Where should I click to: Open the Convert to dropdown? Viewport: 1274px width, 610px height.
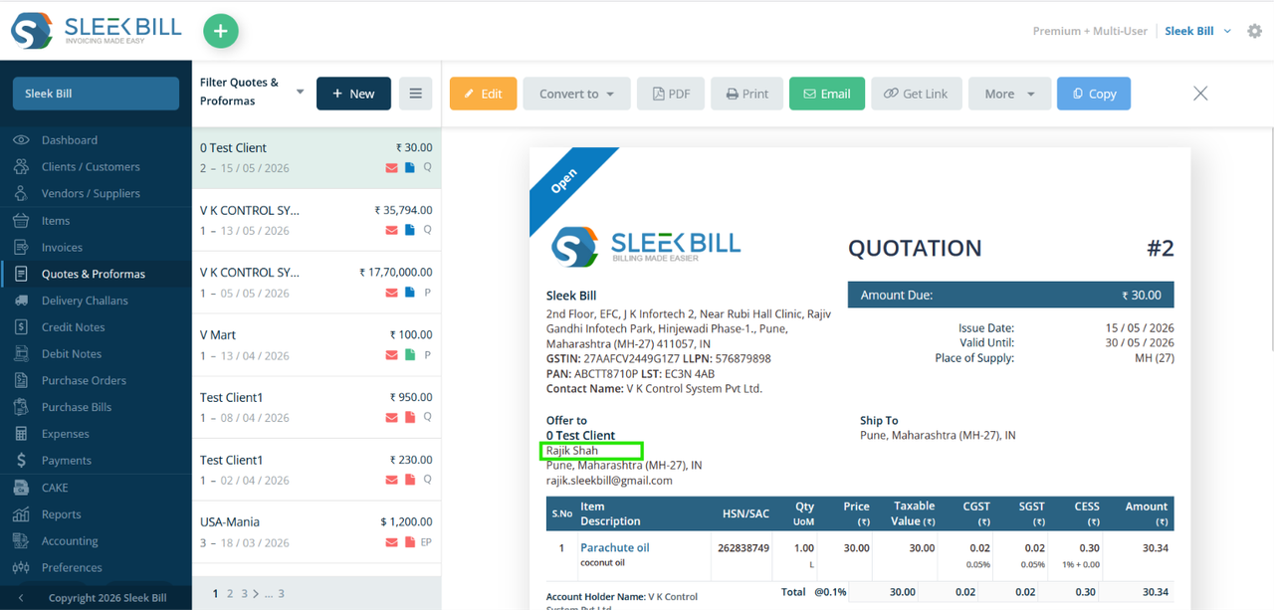coord(576,94)
